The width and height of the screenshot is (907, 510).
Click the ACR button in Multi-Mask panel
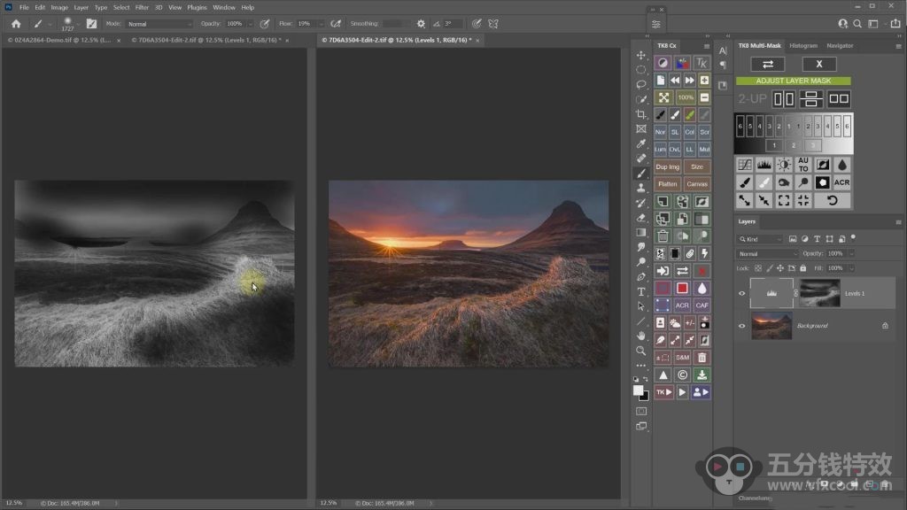point(842,182)
